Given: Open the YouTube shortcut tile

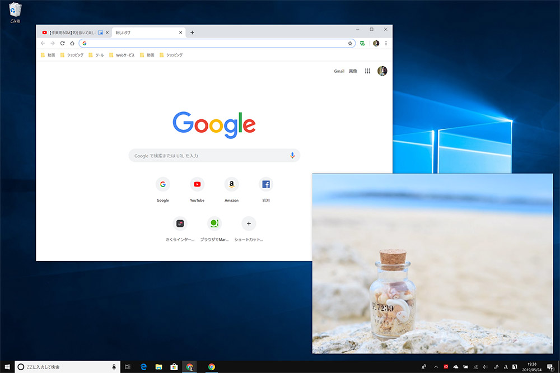Looking at the screenshot, I should point(197,189).
